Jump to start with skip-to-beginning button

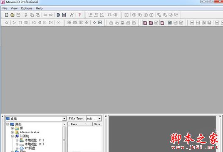[34, 23]
